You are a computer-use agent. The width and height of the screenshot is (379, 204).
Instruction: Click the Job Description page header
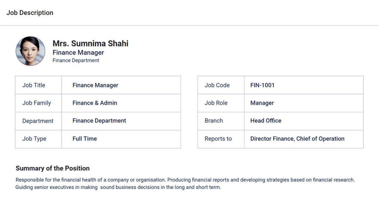30,13
